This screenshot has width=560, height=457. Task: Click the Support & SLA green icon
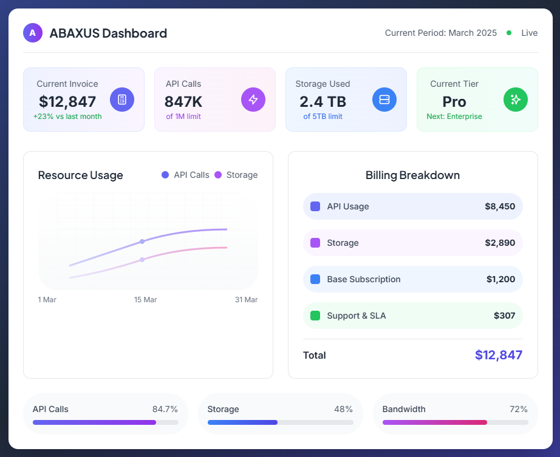click(x=315, y=316)
